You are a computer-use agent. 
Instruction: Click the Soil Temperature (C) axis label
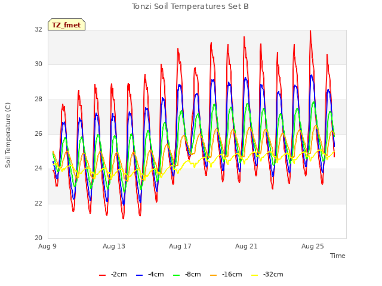[8, 135]
